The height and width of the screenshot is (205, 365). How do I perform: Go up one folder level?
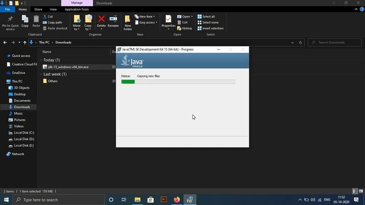coord(25,43)
